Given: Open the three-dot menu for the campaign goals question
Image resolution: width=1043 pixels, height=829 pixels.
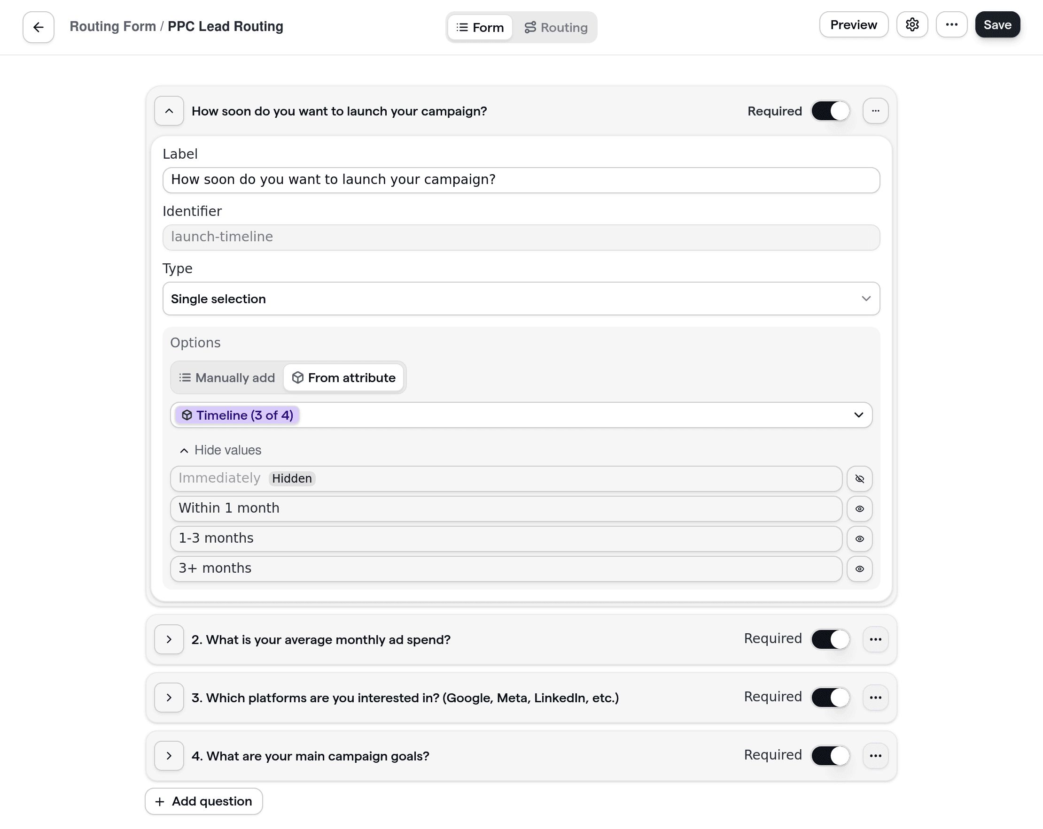Looking at the screenshot, I should pyautogui.click(x=876, y=755).
